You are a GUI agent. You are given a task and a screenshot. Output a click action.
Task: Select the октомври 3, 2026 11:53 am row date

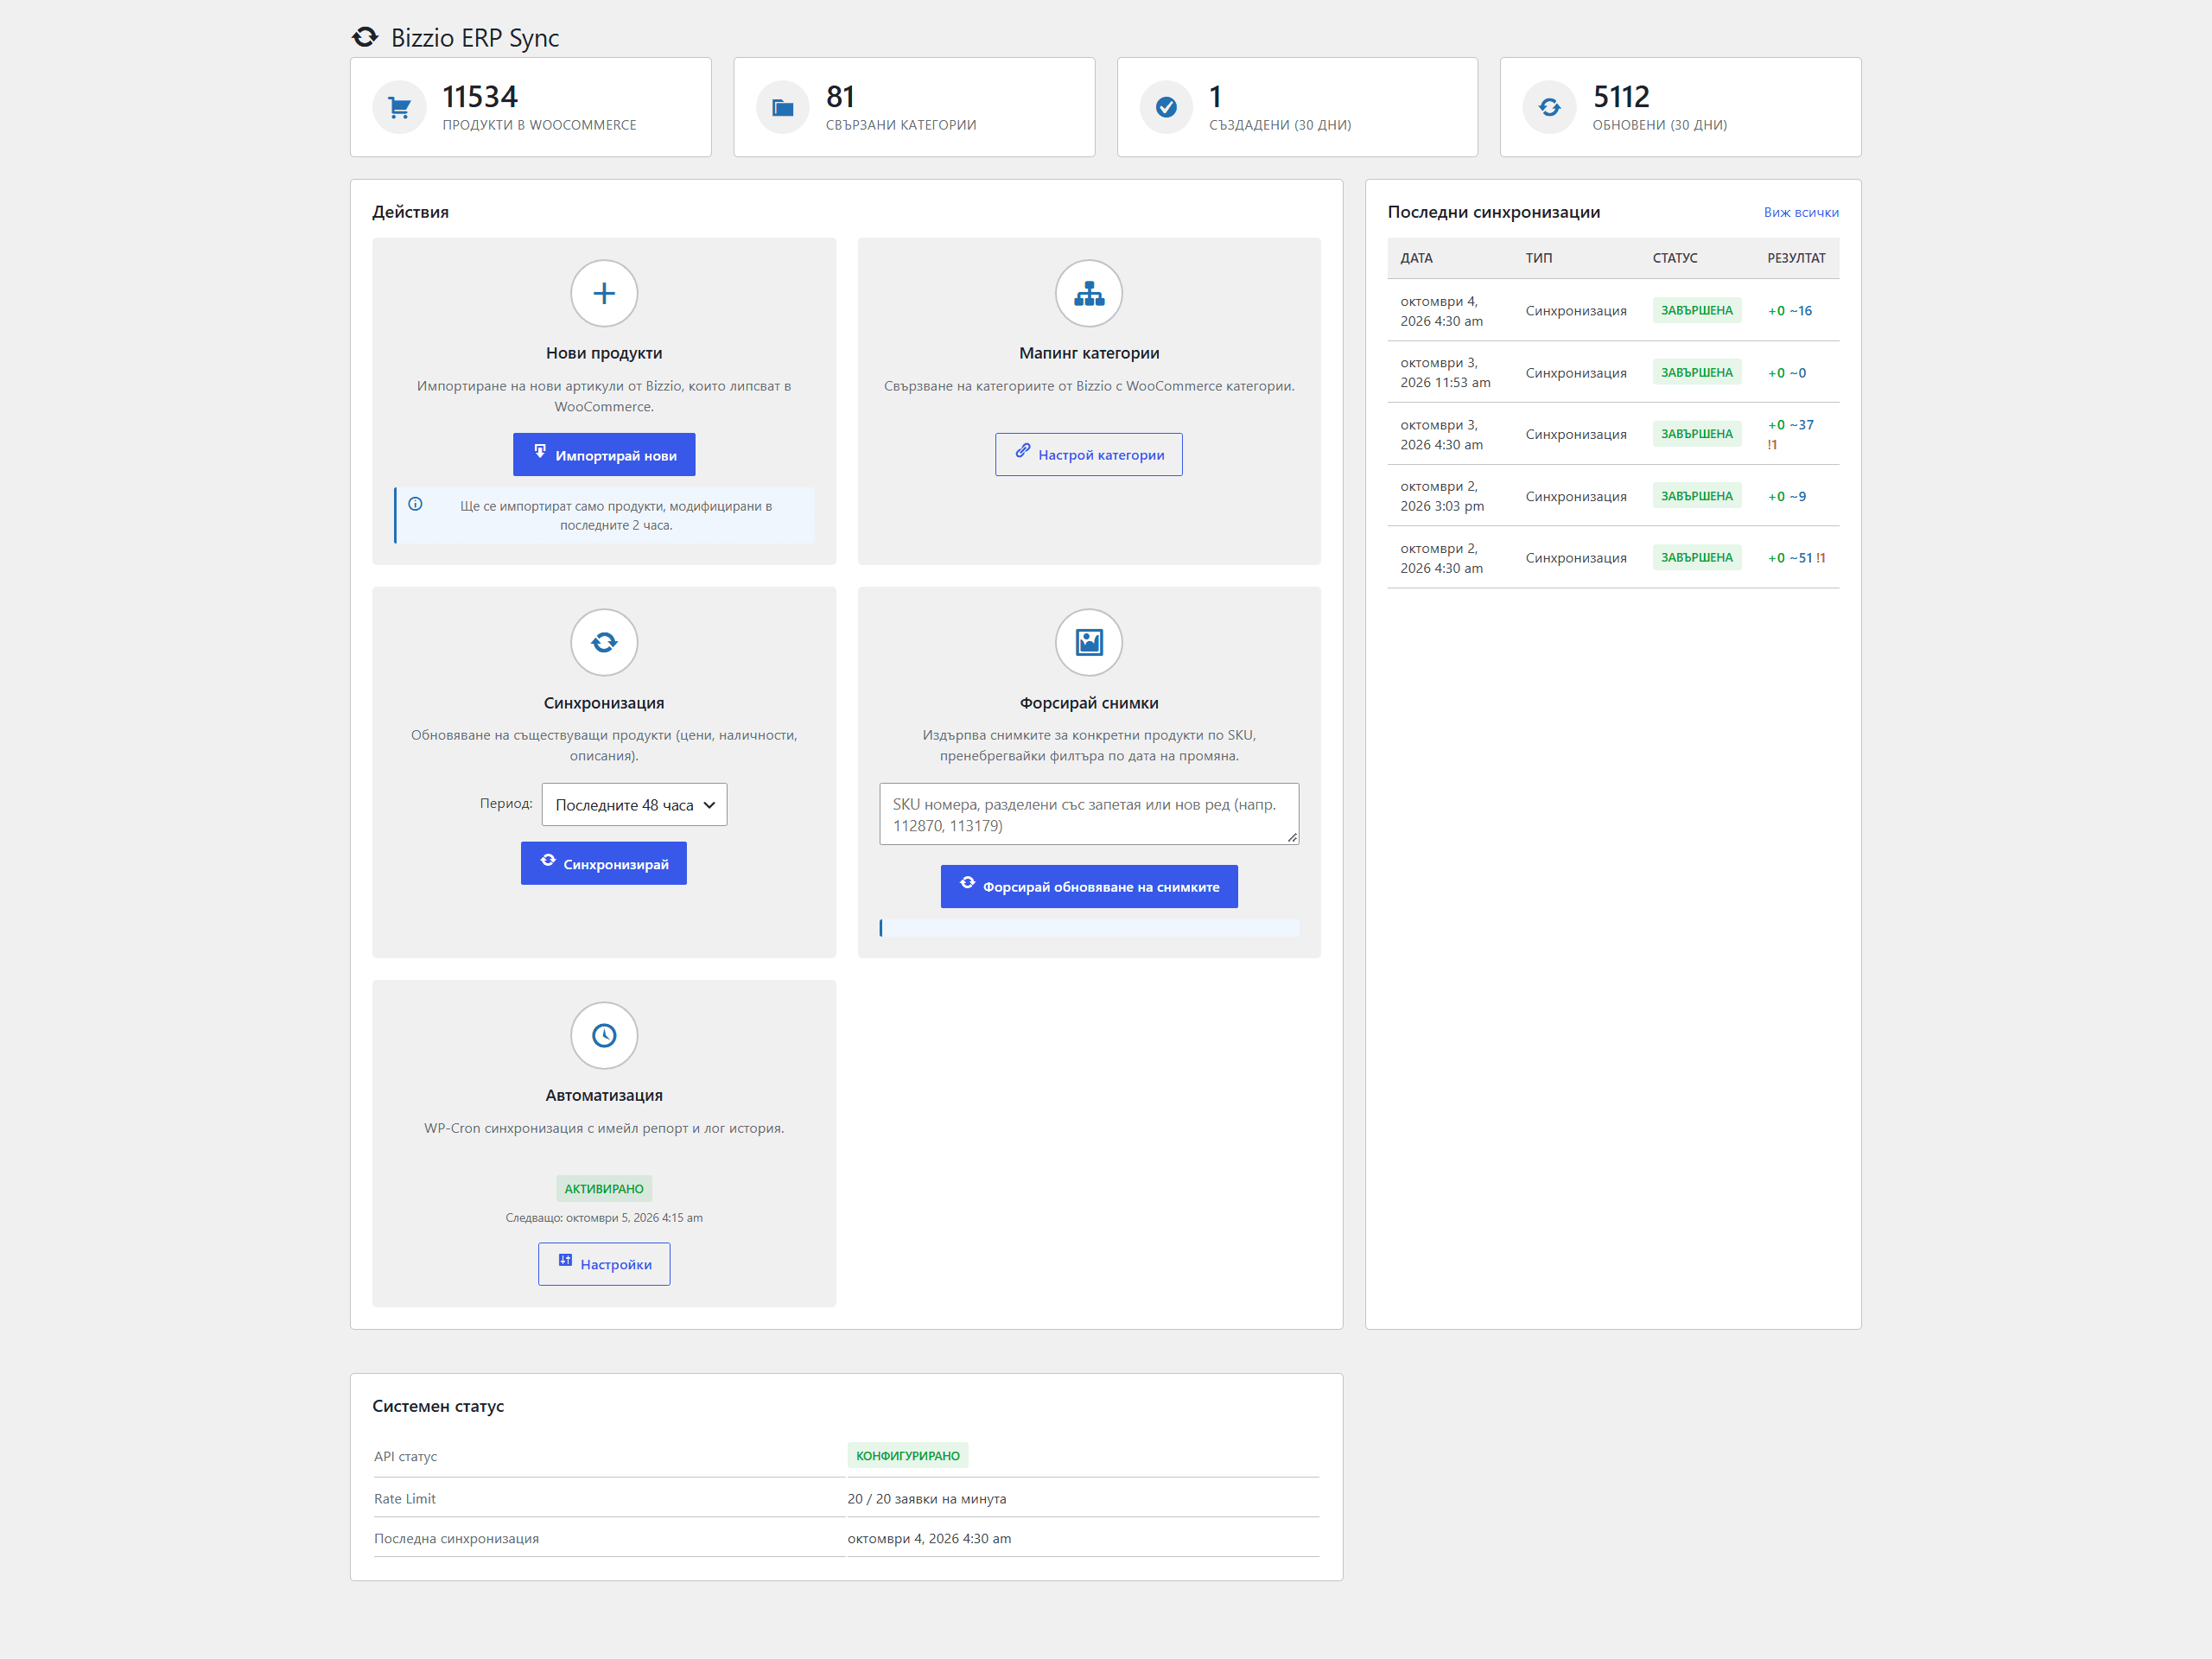tap(1445, 373)
